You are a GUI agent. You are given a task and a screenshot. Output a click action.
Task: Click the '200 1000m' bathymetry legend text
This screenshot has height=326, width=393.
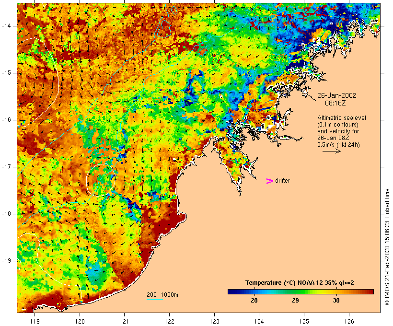162,295
